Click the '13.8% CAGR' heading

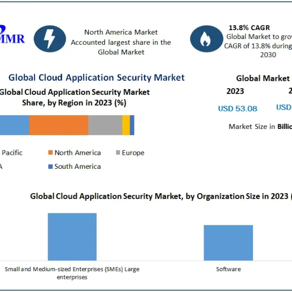(249, 28)
